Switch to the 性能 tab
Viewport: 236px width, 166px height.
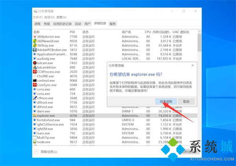click(47, 24)
